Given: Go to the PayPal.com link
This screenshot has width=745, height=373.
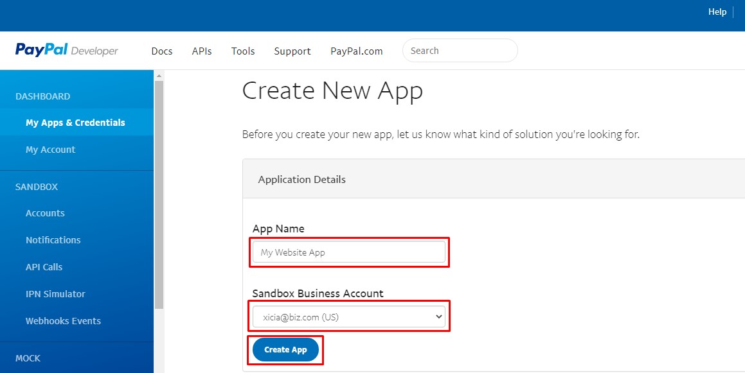Looking at the screenshot, I should [357, 51].
